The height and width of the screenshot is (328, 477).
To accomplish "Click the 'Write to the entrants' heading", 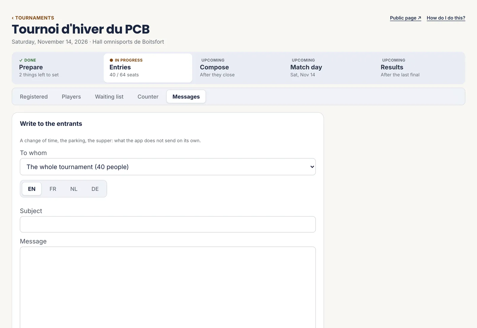I will [x=51, y=124].
